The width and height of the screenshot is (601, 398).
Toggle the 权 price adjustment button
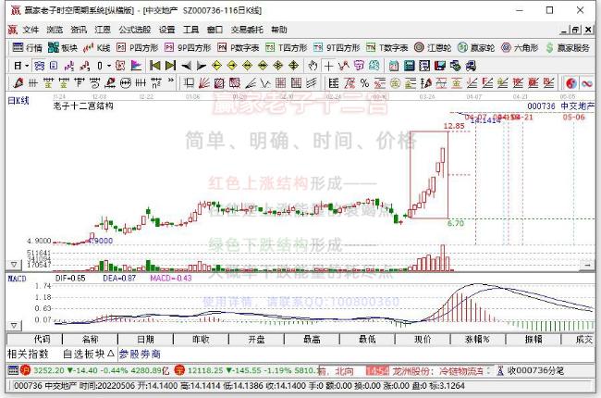click(x=120, y=66)
